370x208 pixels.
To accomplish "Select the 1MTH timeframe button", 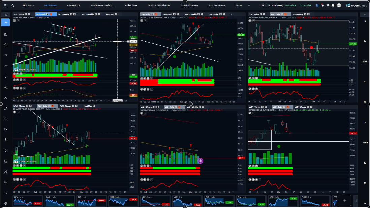I will point(365,142).
